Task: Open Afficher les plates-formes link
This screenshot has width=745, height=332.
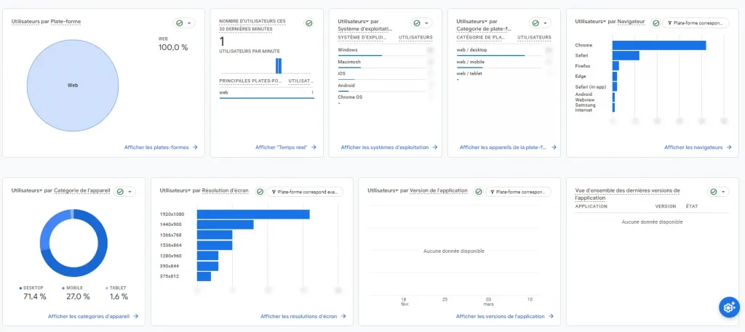Action: [x=161, y=147]
